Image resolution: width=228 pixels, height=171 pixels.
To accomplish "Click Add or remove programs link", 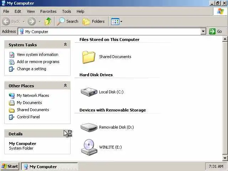I will [38, 62].
